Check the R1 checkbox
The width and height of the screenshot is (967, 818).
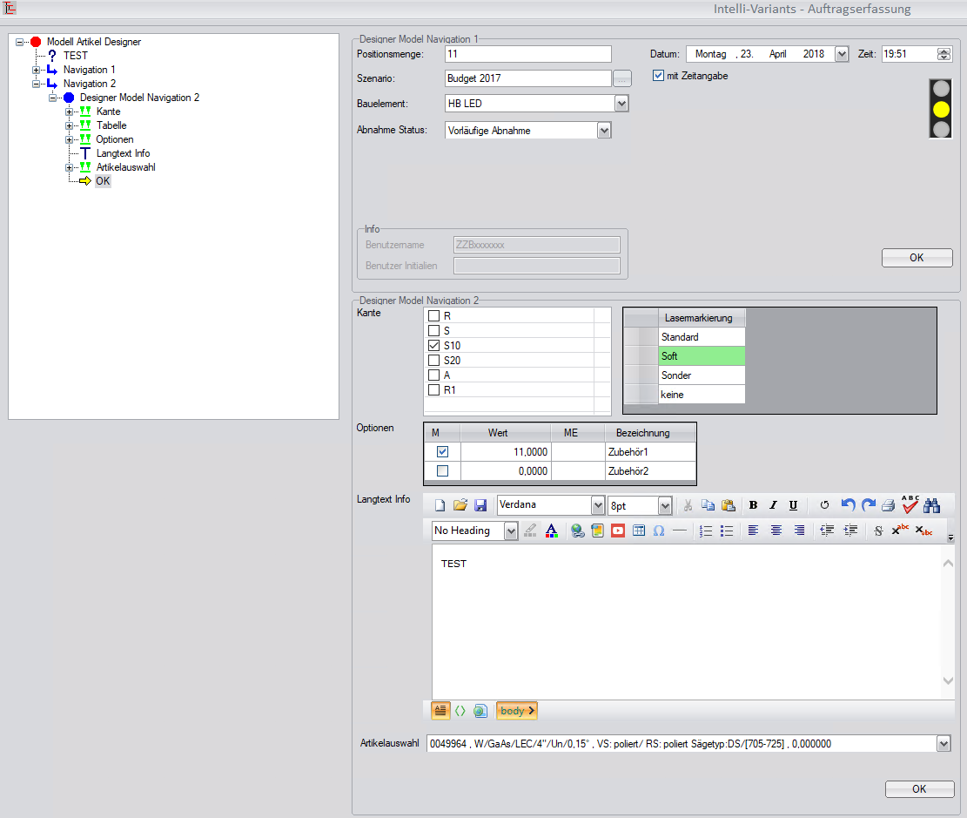[x=434, y=390]
